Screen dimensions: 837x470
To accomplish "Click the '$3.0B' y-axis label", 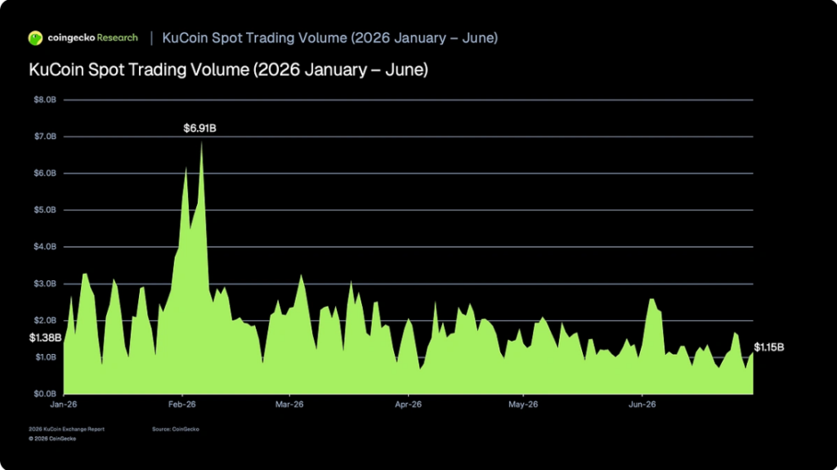I will [x=45, y=284].
